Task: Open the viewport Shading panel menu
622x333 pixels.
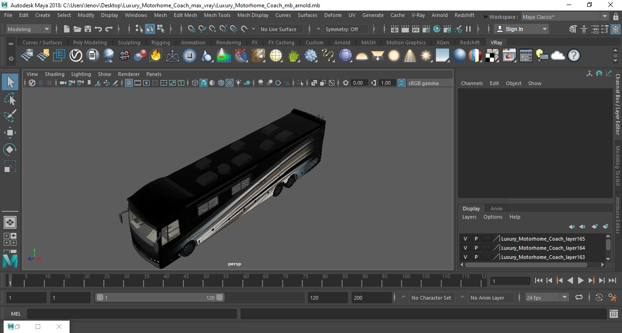Action: tap(54, 74)
